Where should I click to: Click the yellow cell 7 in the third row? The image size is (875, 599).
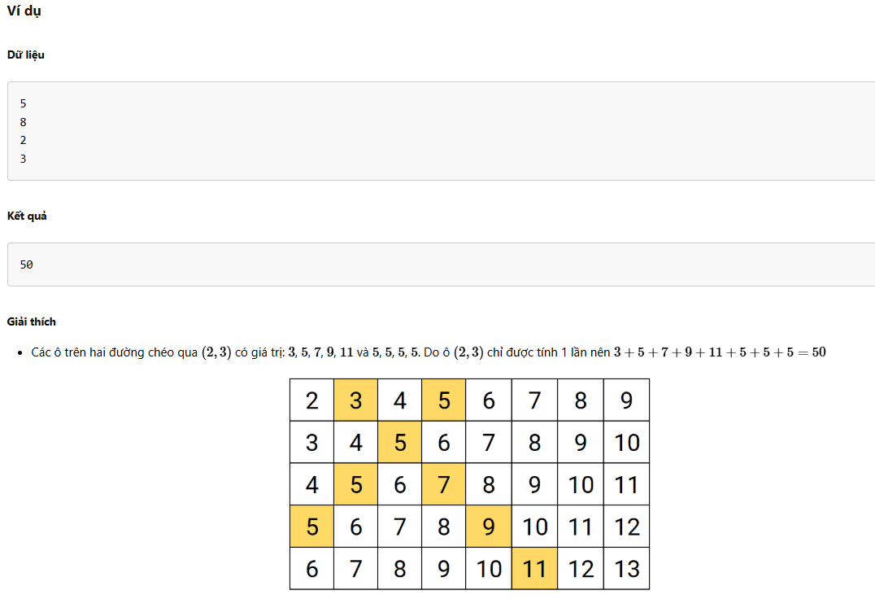(x=444, y=484)
